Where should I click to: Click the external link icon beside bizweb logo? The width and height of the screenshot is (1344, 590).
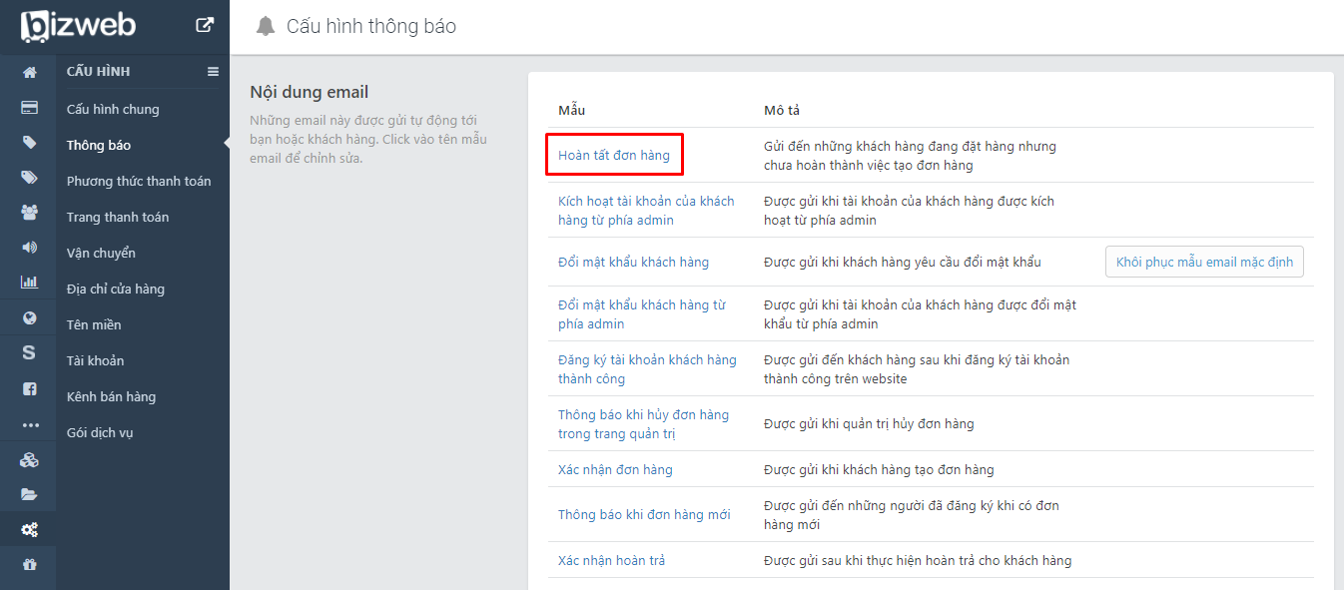click(x=204, y=25)
